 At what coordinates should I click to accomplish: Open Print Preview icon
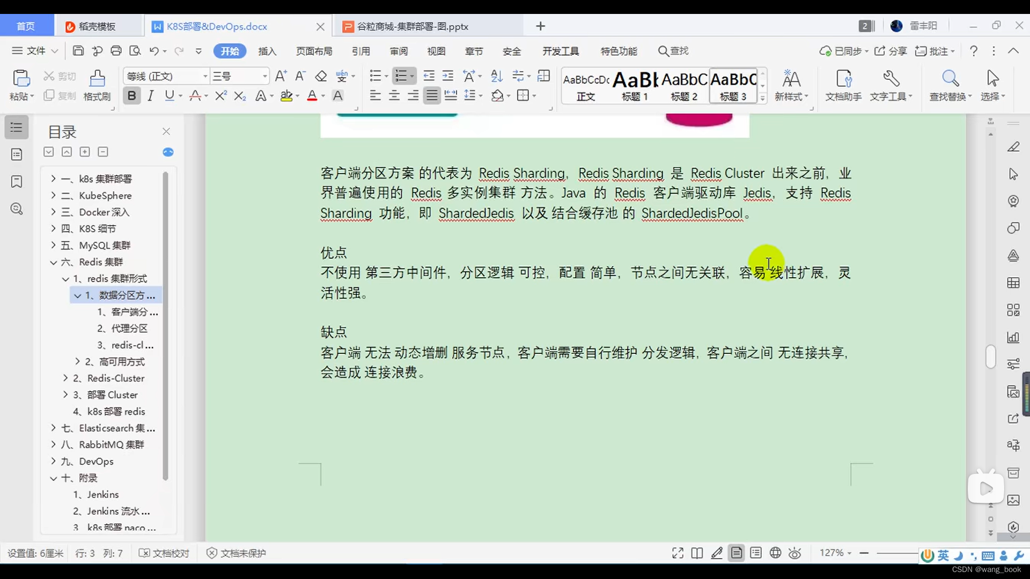point(135,51)
